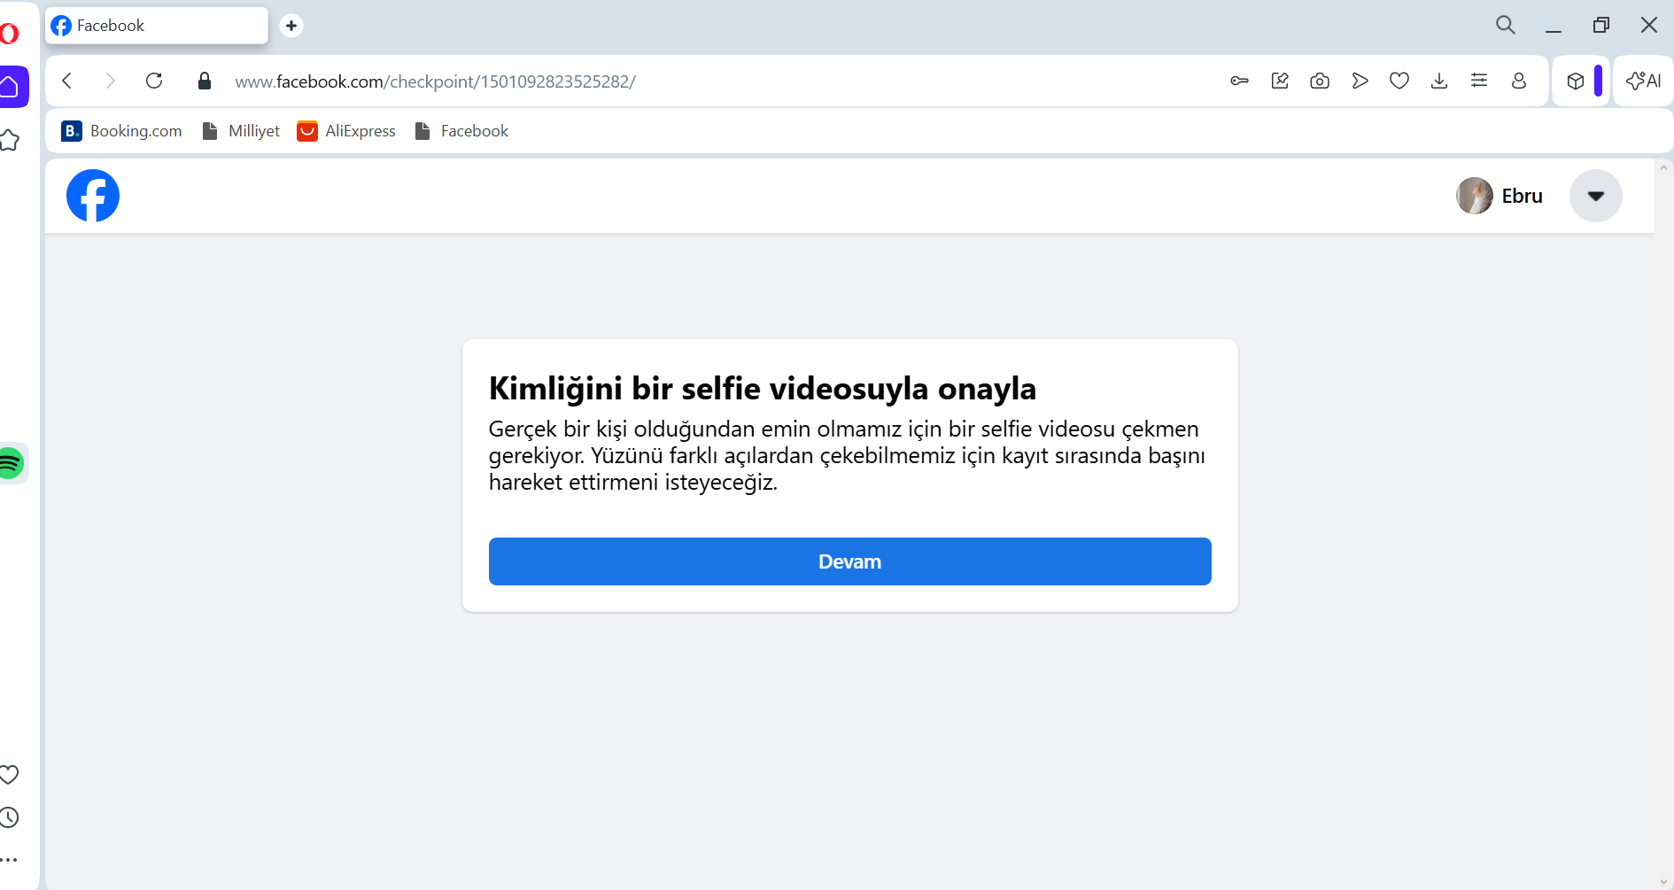
Task: Open the AliExpress bookmark
Action: coord(346,131)
